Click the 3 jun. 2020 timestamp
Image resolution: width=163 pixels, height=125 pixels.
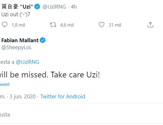point(23,96)
